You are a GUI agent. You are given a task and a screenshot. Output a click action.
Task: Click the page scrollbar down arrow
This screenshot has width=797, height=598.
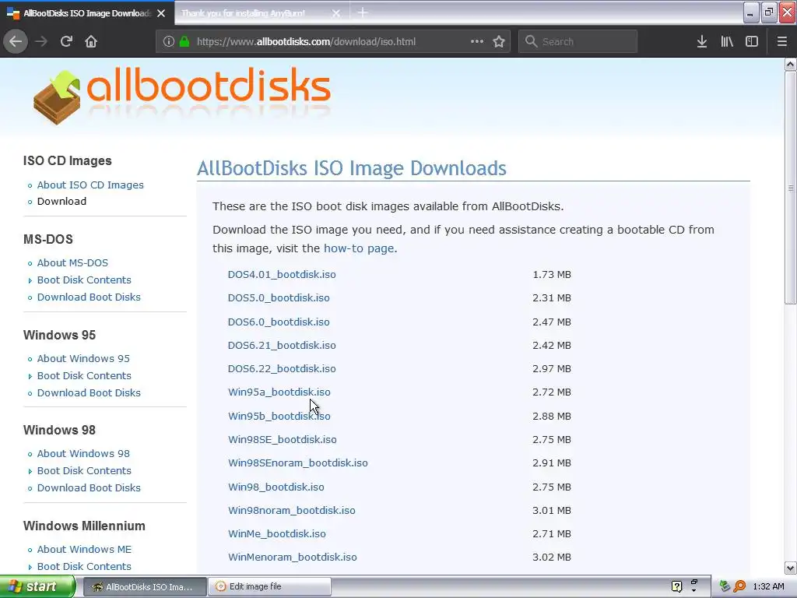(790, 568)
